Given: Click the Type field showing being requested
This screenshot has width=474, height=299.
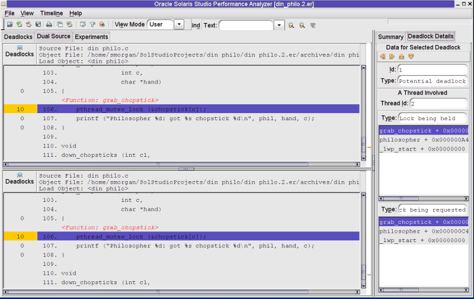Looking at the screenshot, I should 433,210.
